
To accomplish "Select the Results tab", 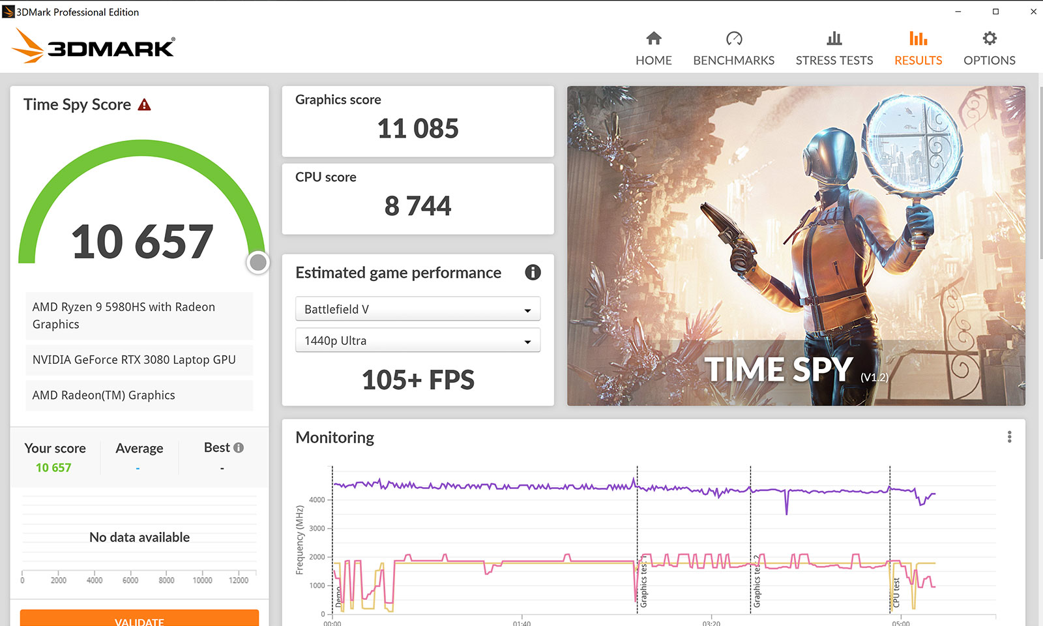I will (x=918, y=49).
